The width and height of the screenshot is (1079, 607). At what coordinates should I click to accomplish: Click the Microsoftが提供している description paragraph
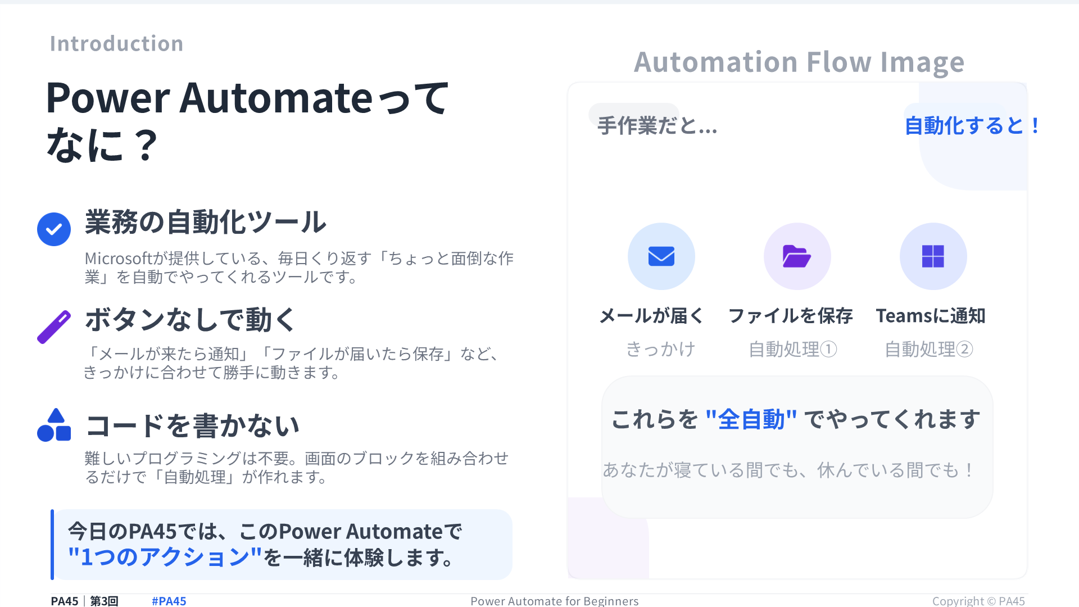(299, 268)
